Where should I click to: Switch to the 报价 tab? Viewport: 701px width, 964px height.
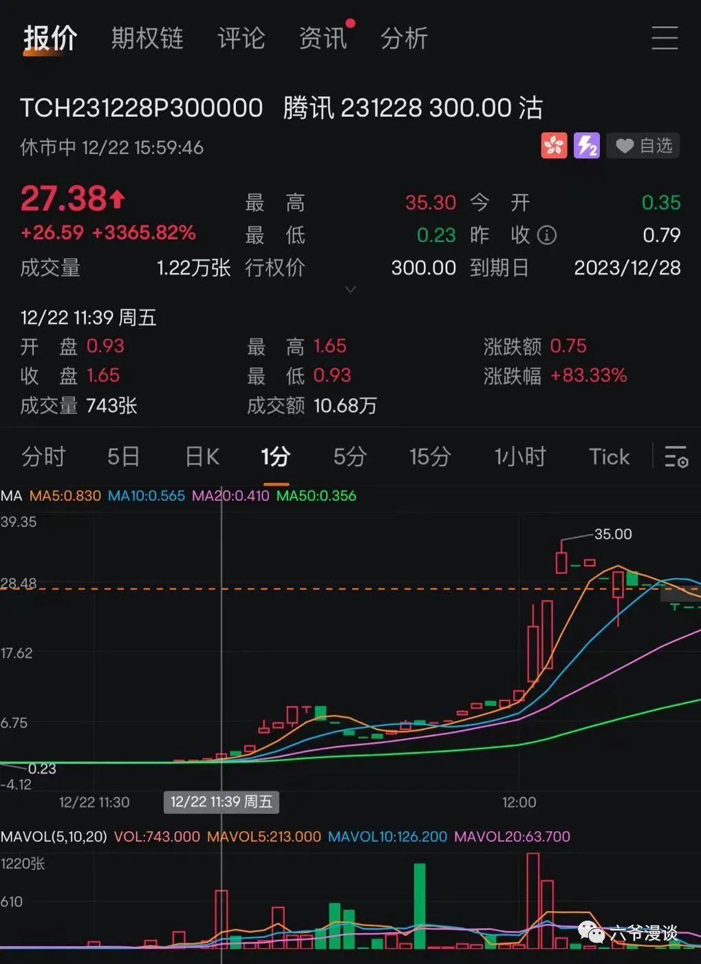pos(50,39)
